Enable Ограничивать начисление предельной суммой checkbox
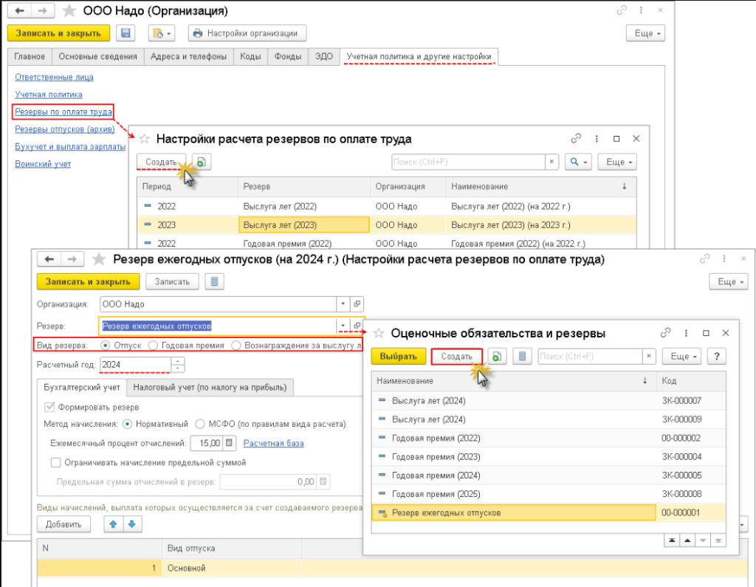756x587 pixels. (x=55, y=462)
